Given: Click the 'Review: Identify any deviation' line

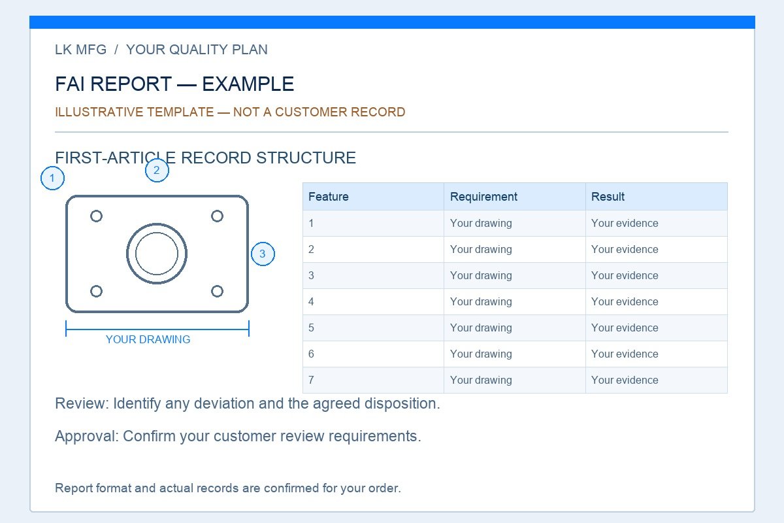Looking at the screenshot, I should (x=248, y=403).
